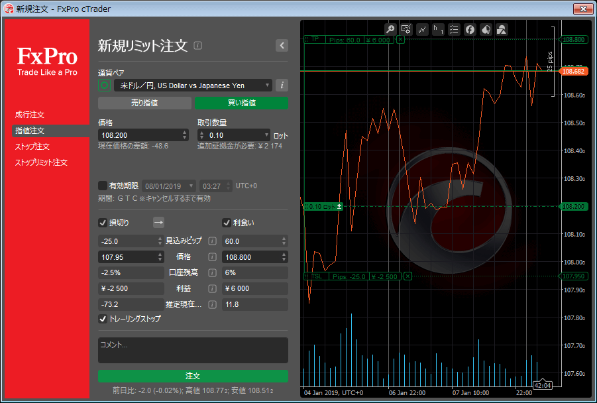Screen dimensions: 597x403
Task: Open the color theme palette icon
Action: tap(486, 29)
